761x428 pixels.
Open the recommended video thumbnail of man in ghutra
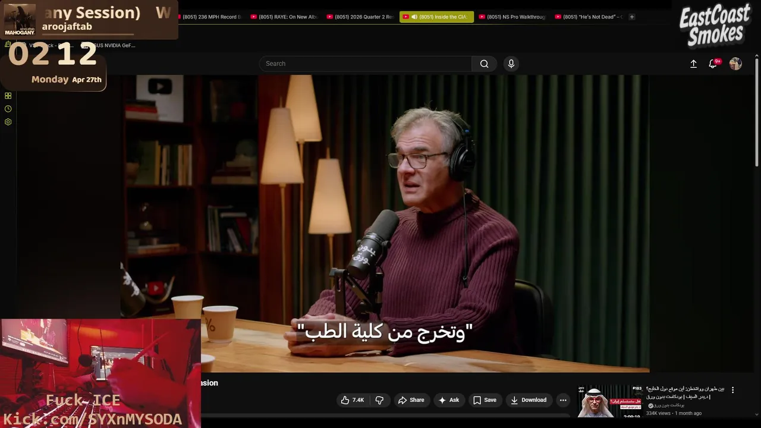(x=609, y=401)
